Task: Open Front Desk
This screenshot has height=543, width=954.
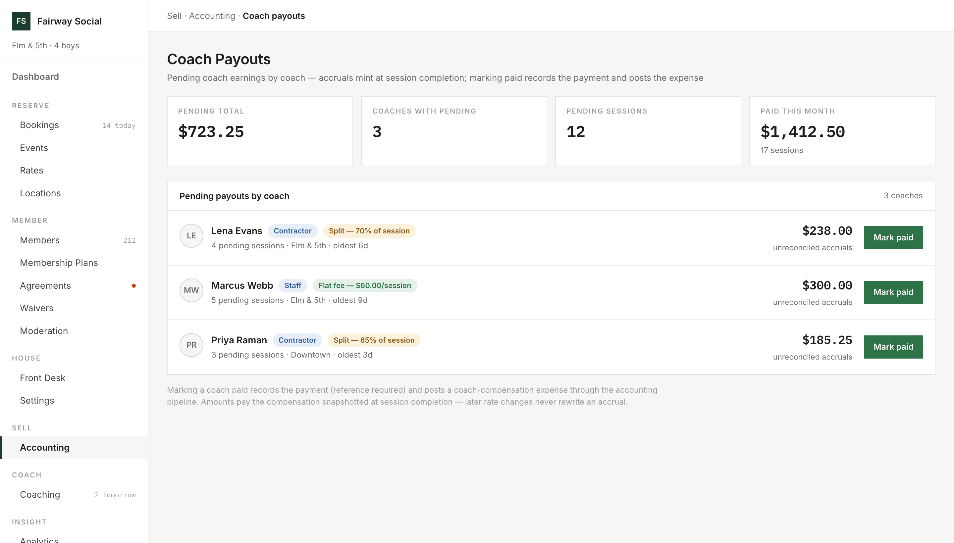Action: 74,378
